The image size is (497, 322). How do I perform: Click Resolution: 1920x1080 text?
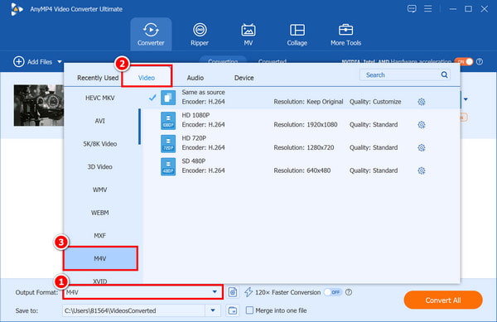click(x=306, y=125)
